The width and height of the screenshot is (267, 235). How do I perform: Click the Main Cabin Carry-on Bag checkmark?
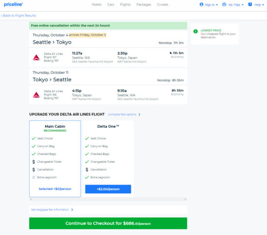pyautogui.click(x=33, y=146)
